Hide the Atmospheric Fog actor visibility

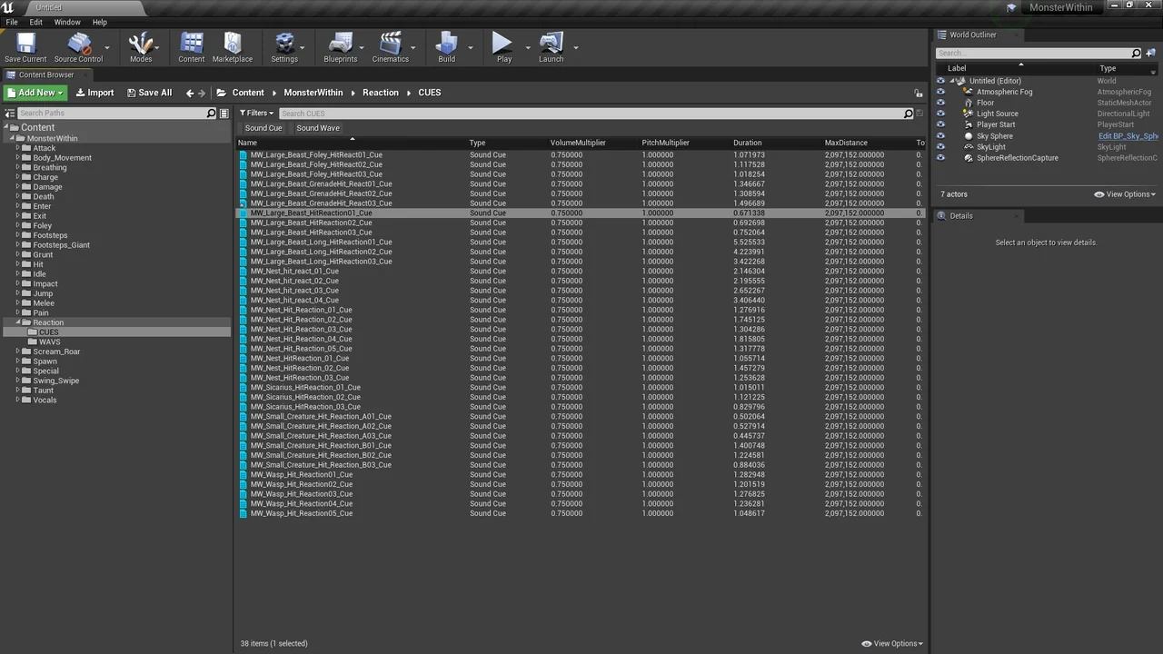tap(940, 92)
